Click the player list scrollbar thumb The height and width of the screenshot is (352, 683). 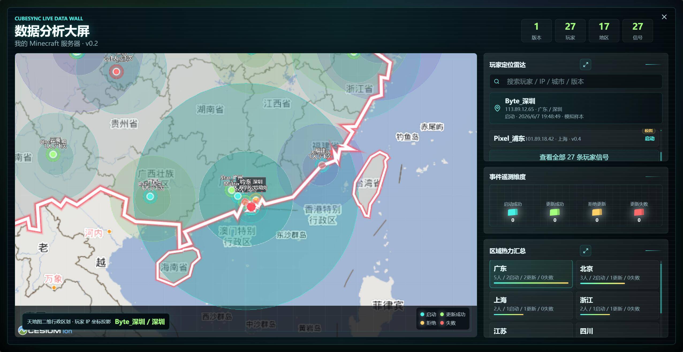click(x=661, y=156)
